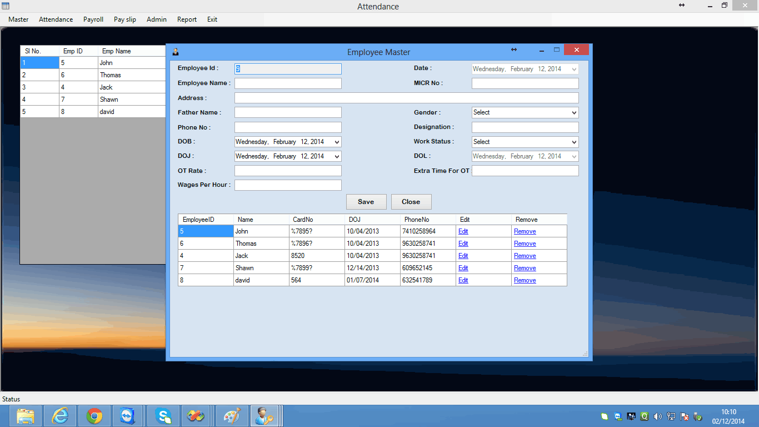
Task: Open TeamViewer from the taskbar
Action: pos(128,416)
